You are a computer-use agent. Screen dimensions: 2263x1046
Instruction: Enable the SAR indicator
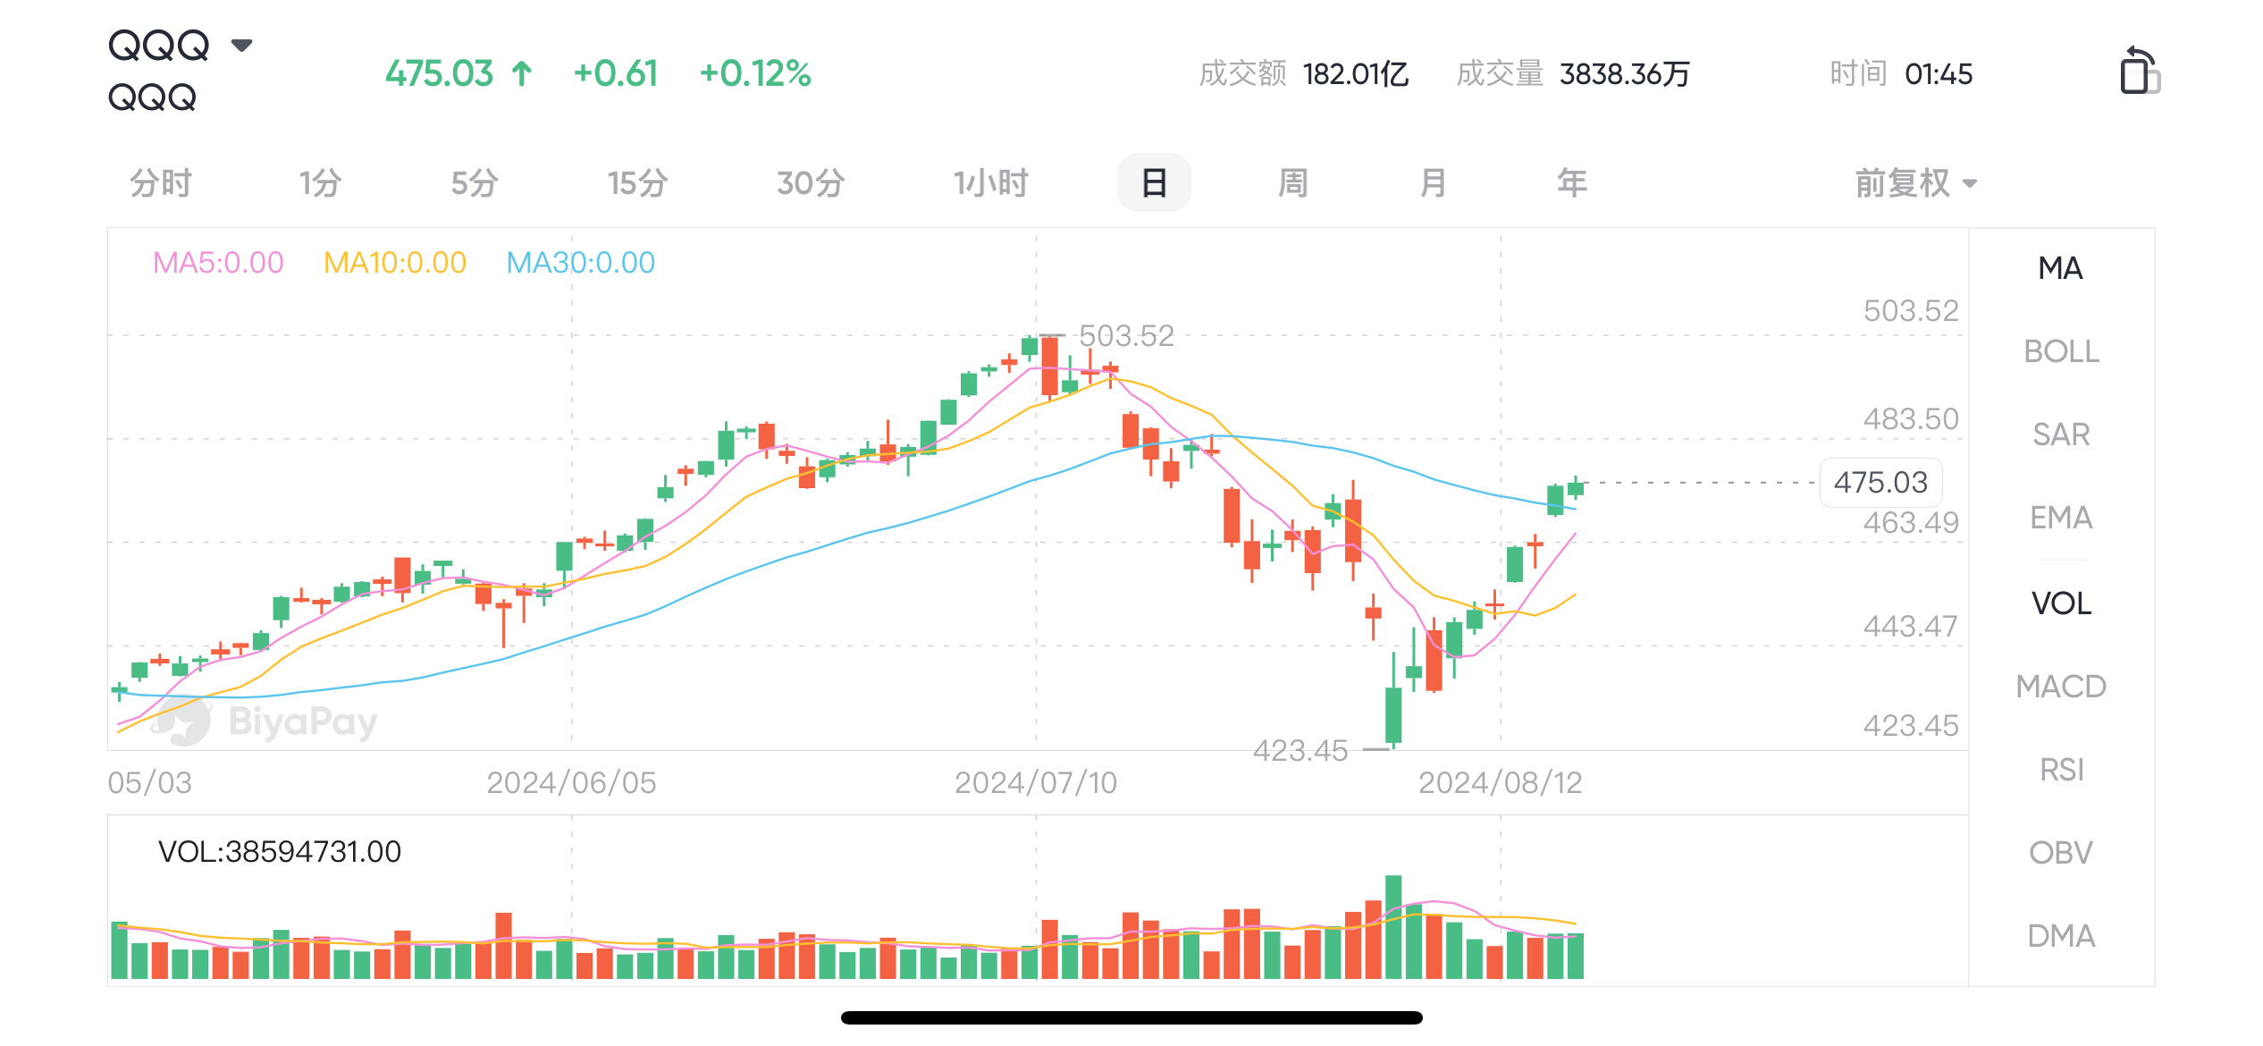tap(2061, 434)
